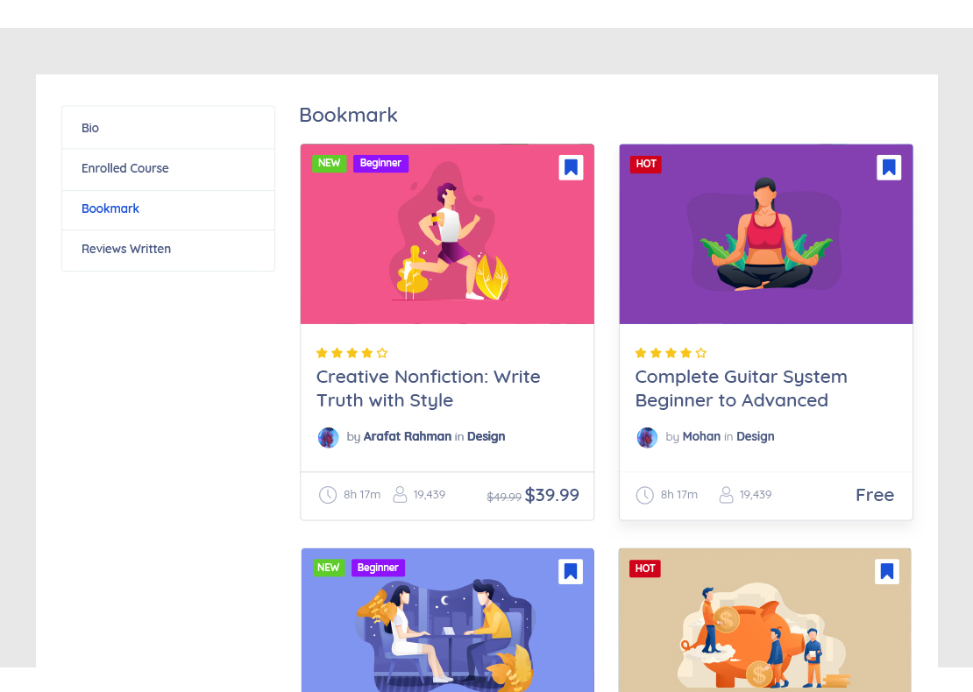Click the yoga woman course thumbnail
The image size is (973, 692).
click(766, 235)
